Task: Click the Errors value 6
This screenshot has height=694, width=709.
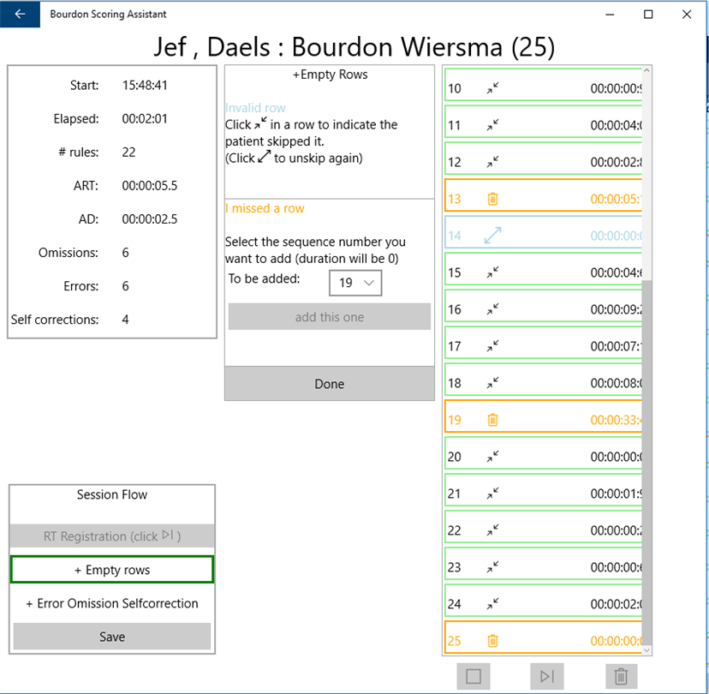Action: coord(125,286)
